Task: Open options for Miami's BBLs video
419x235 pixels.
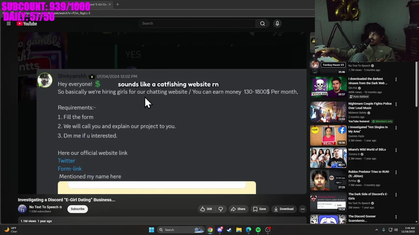Action: (396, 150)
